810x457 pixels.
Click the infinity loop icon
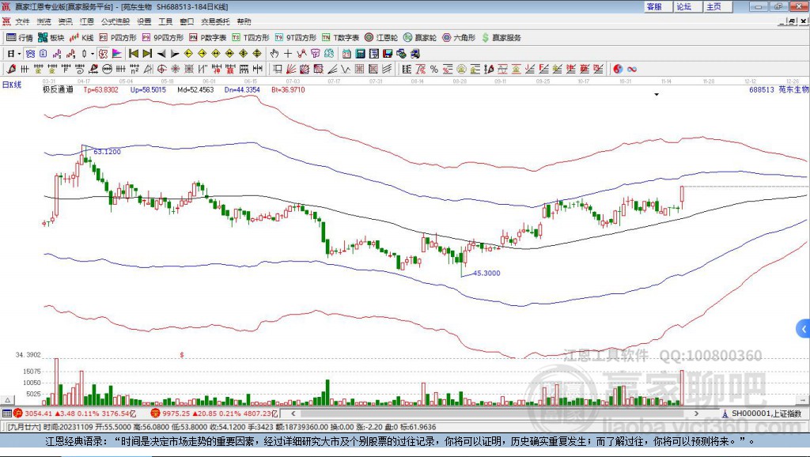[x=632, y=70]
